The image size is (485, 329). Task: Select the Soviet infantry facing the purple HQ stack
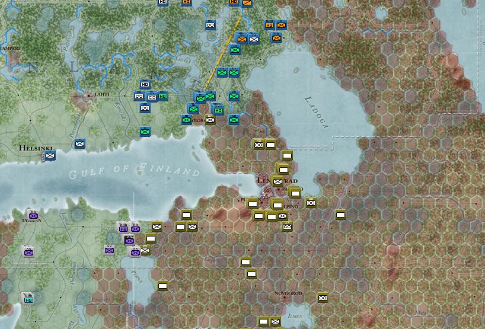(157, 226)
